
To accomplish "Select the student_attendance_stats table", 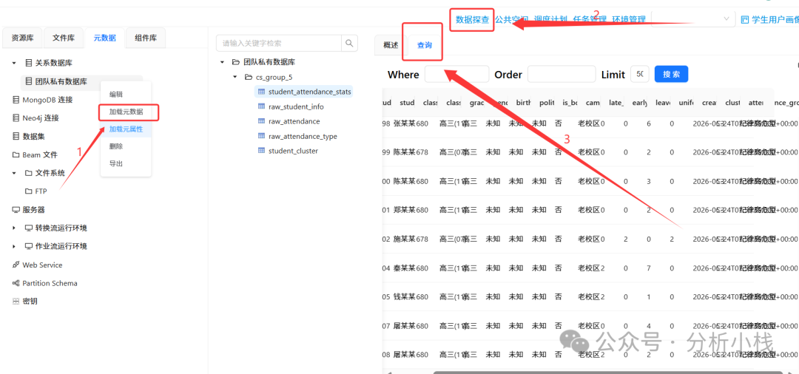I will click(309, 92).
